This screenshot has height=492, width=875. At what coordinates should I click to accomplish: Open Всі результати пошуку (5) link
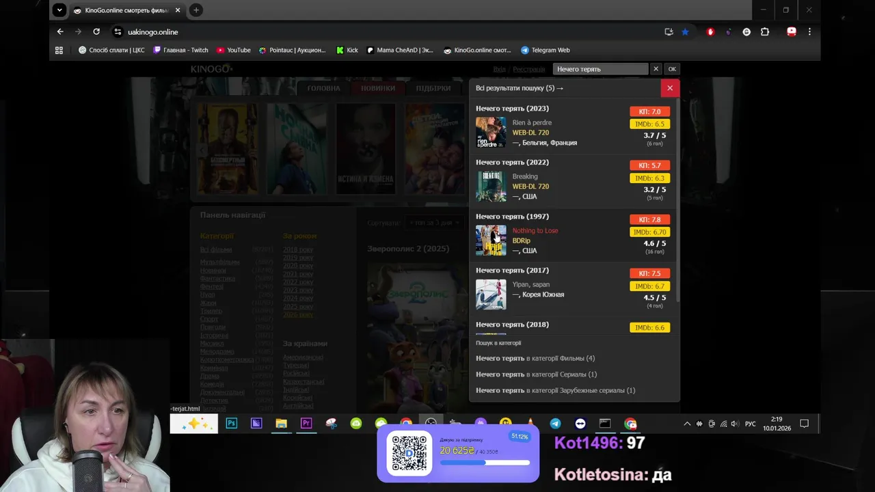pos(520,88)
